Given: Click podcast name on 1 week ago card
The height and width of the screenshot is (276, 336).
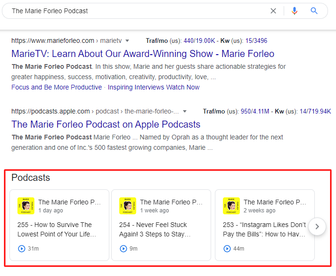Looking at the screenshot, I should point(171,202).
